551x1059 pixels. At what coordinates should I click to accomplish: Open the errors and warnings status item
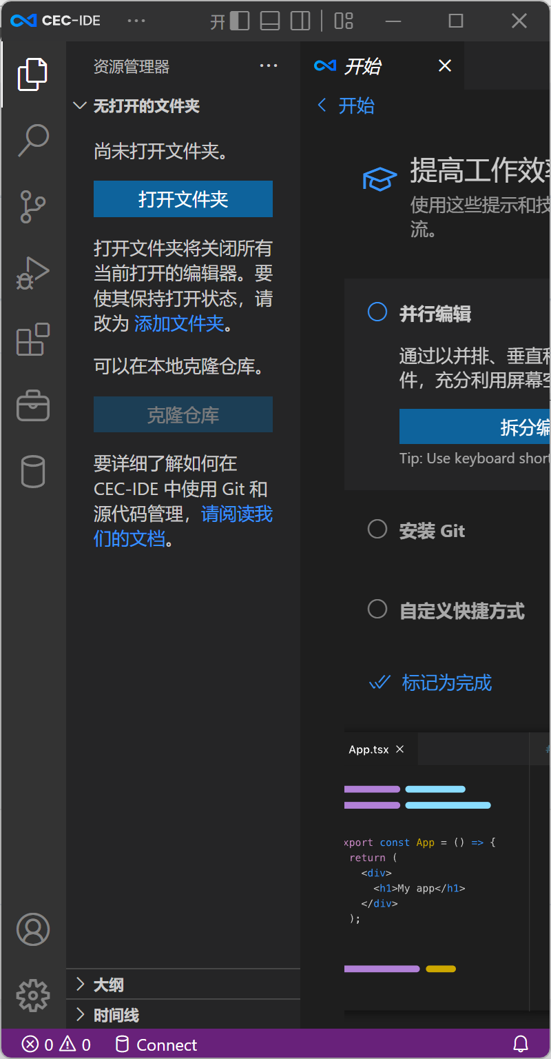coord(56,1045)
